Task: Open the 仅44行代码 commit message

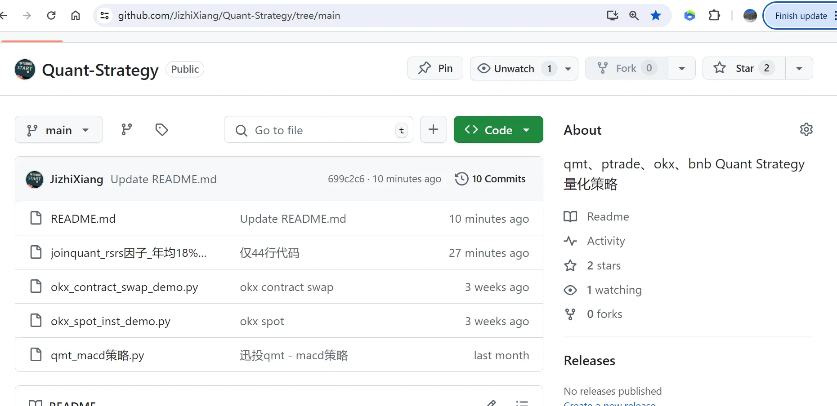Action: tap(269, 253)
